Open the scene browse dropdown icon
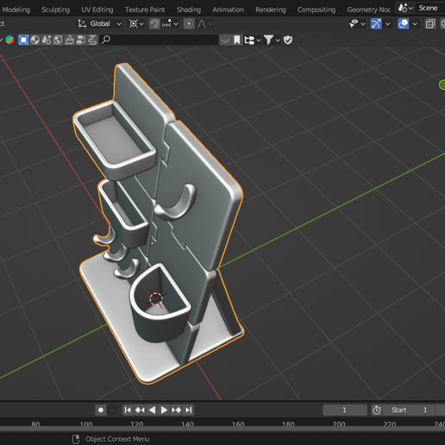Screen dimensions: 445x445 point(405,8)
